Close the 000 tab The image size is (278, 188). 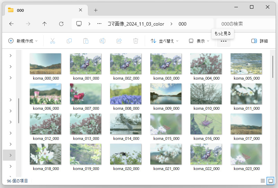point(81,10)
